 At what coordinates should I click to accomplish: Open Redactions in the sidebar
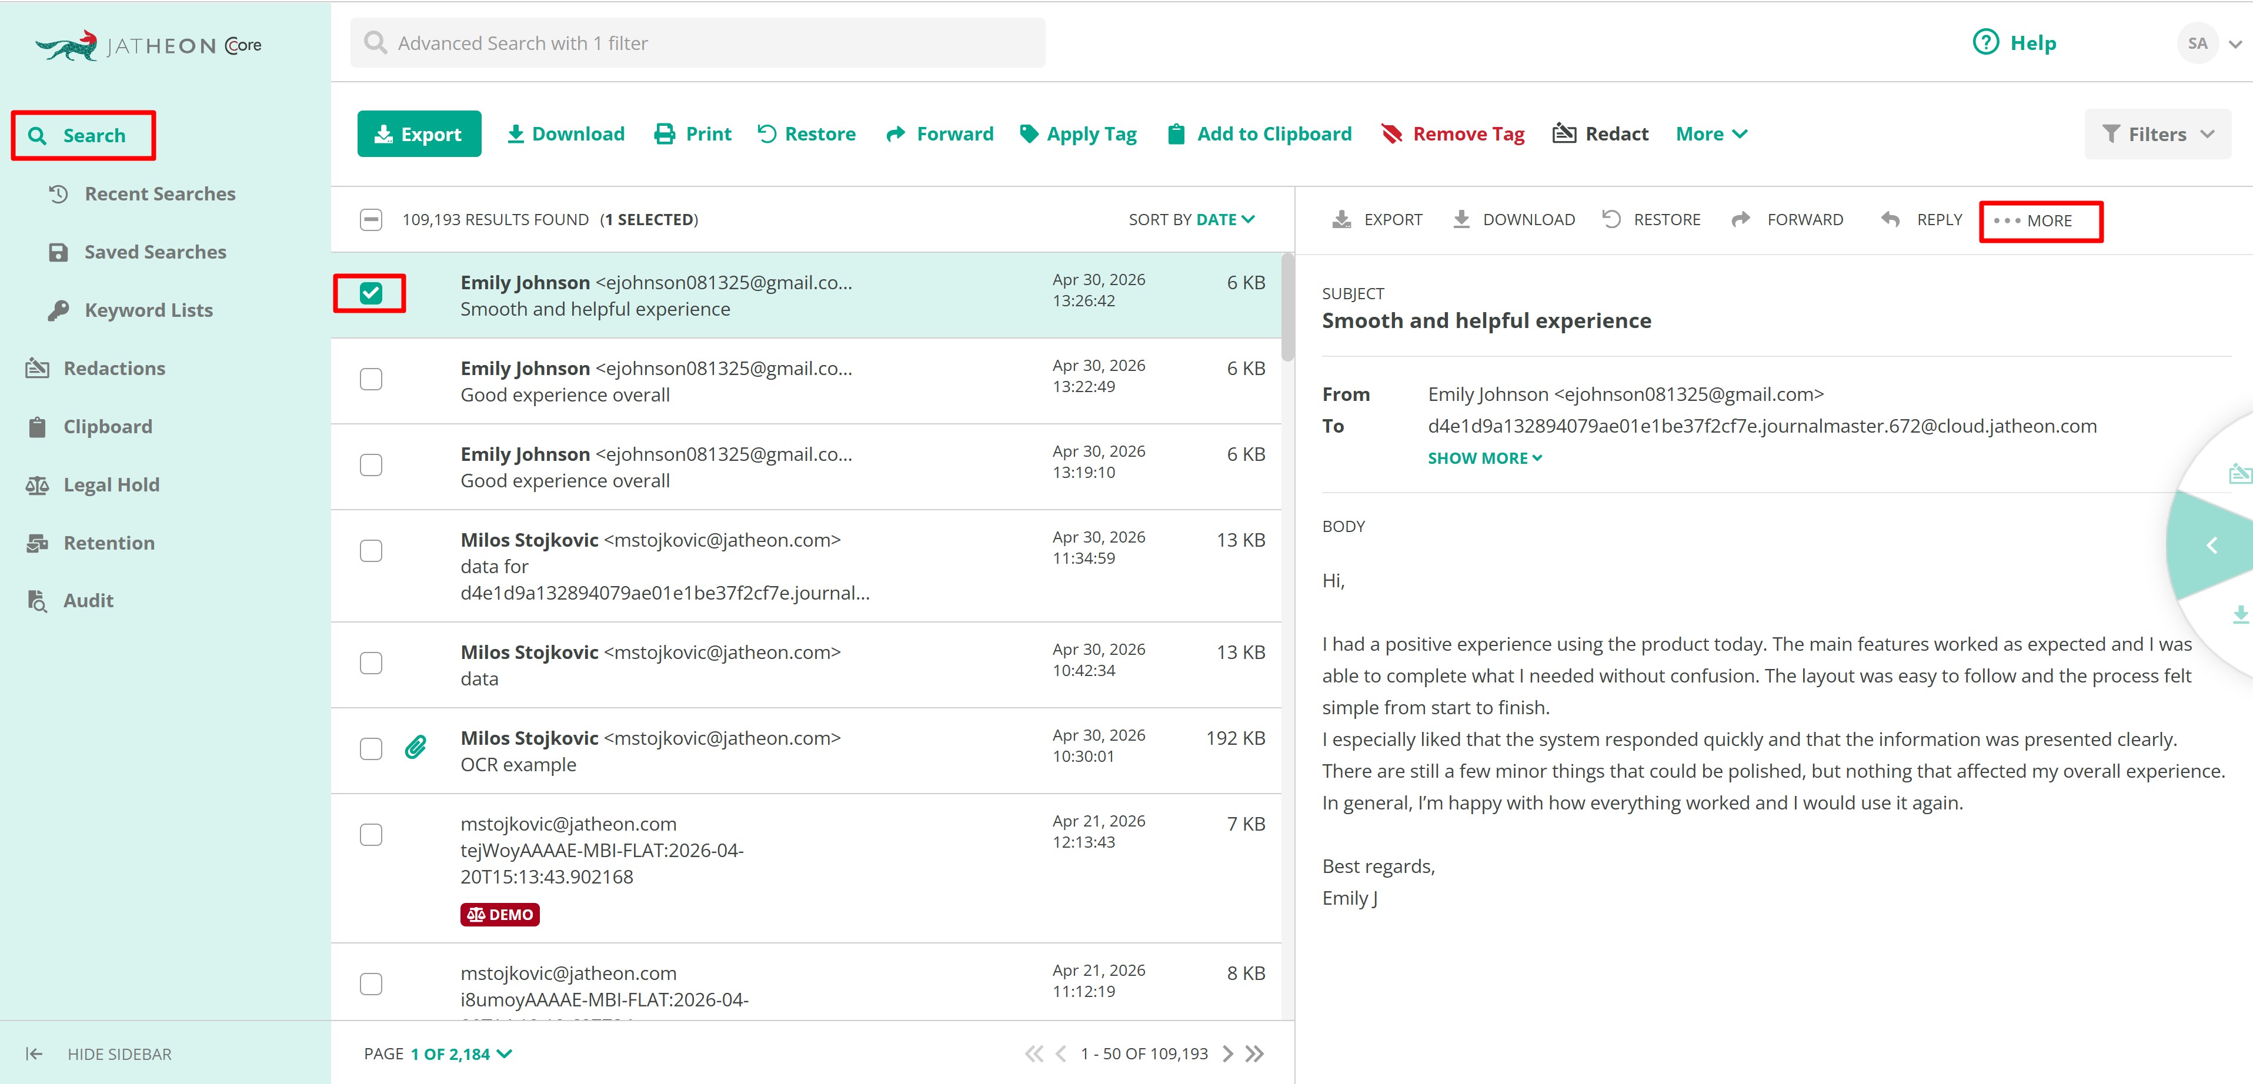click(x=95, y=368)
